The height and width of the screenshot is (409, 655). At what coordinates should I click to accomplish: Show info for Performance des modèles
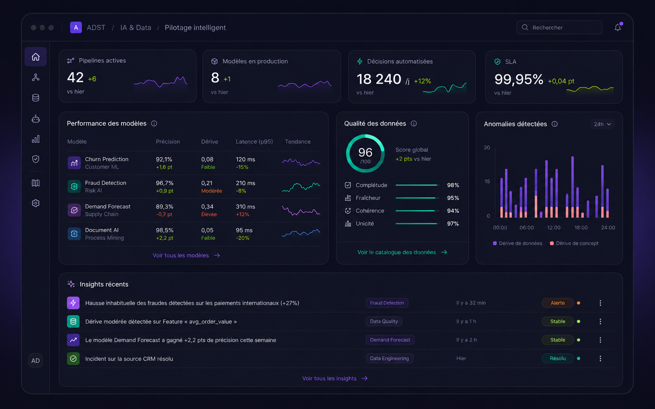[x=154, y=124]
